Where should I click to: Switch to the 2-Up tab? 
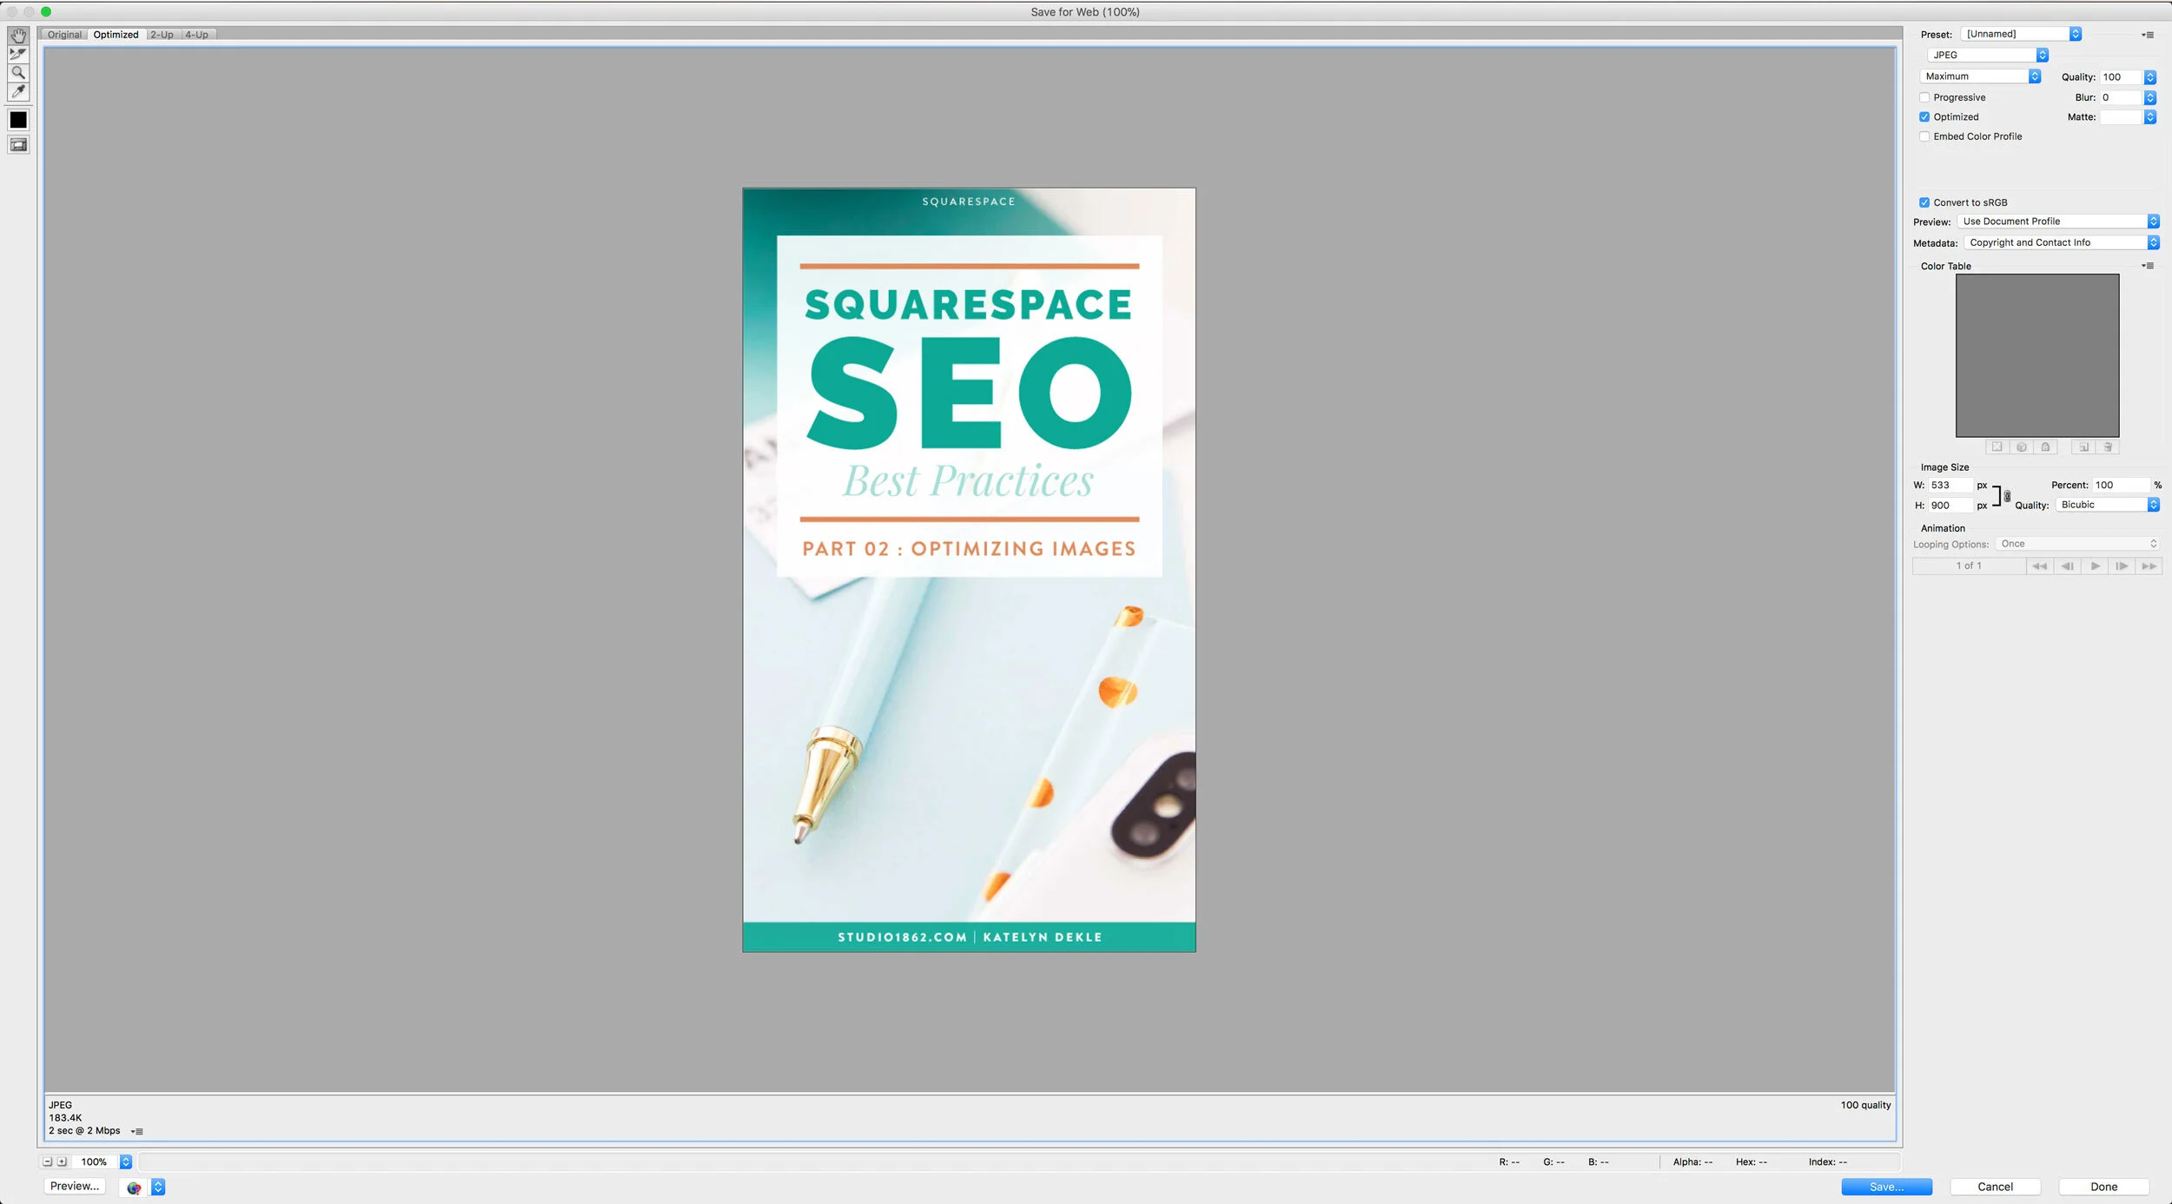[x=162, y=35]
